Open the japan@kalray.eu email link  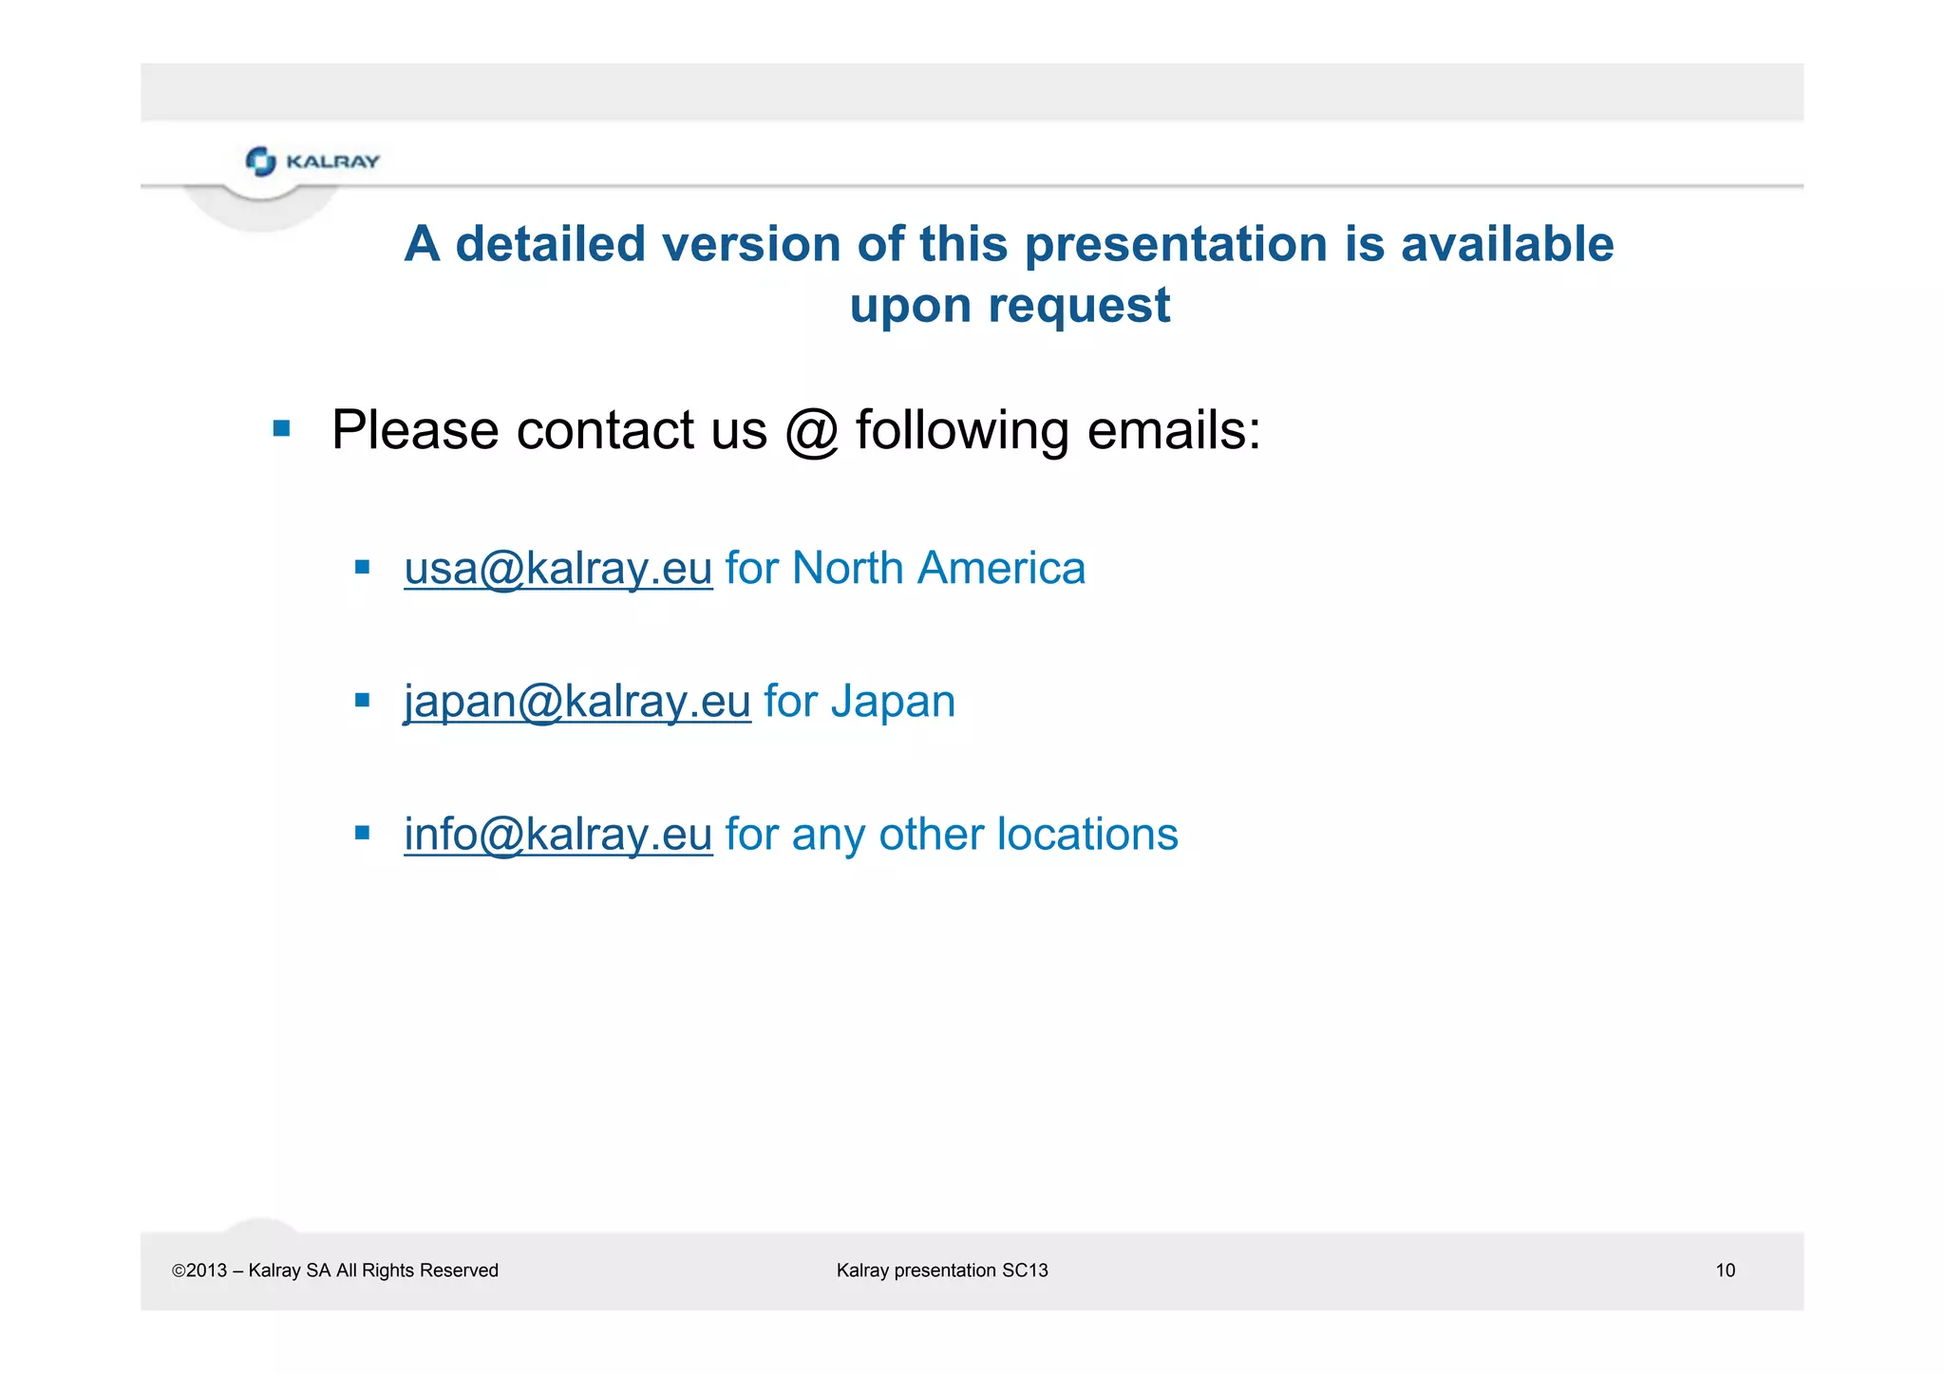577,702
